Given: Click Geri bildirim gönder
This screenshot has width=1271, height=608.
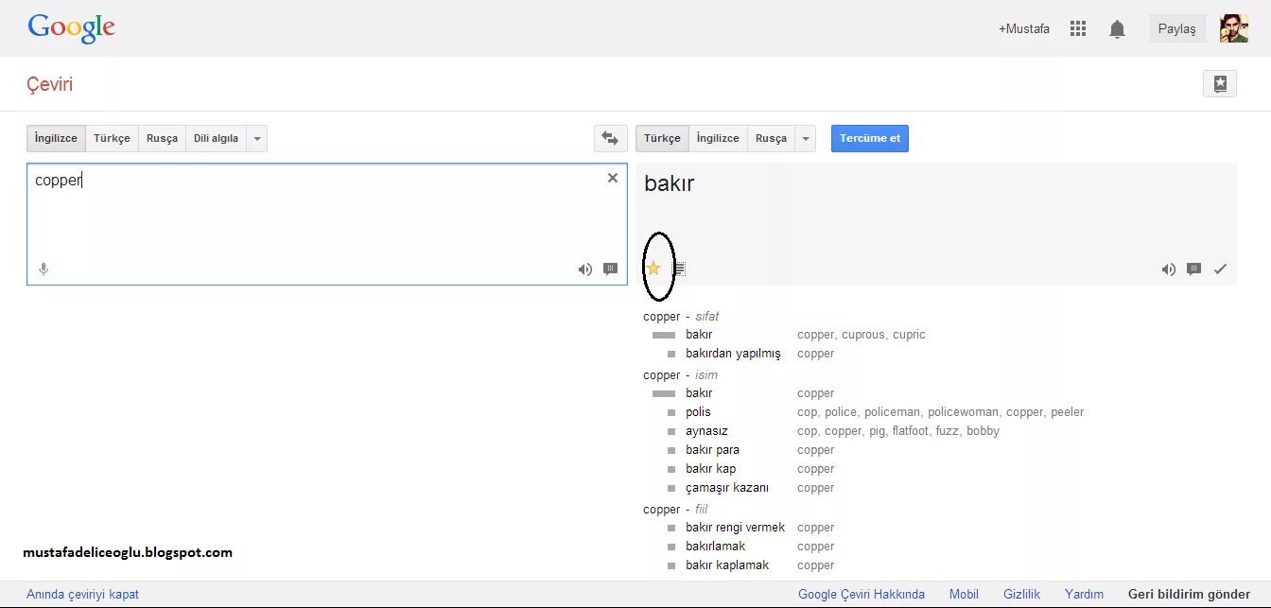Looking at the screenshot, I should click(1189, 595).
